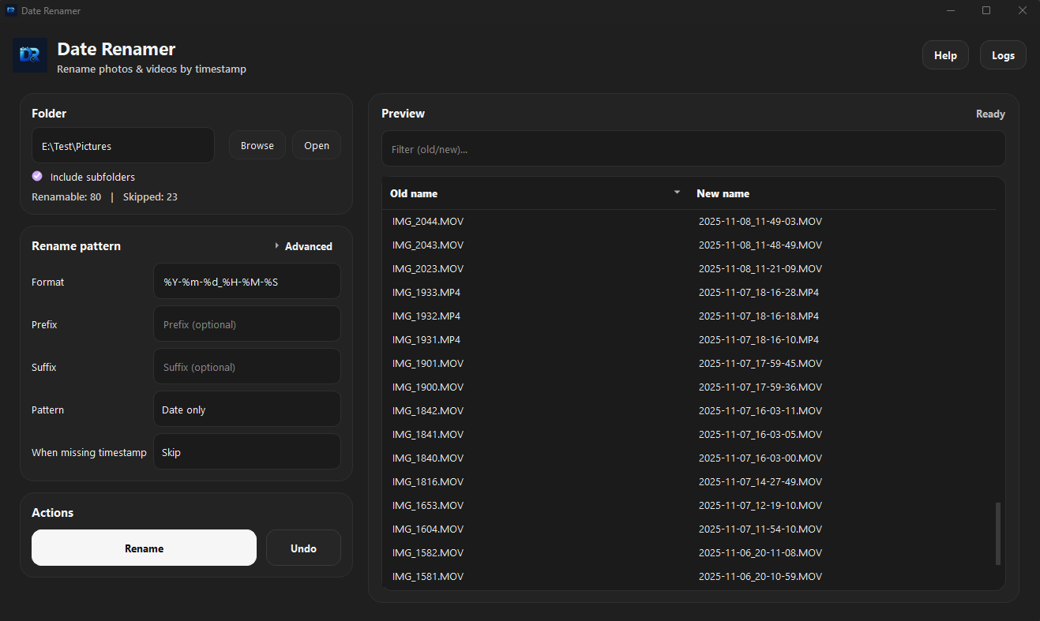Toggle the Include subfolders checkbox
The width and height of the screenshot is (1040, 621).
click(x=37, y=176)
